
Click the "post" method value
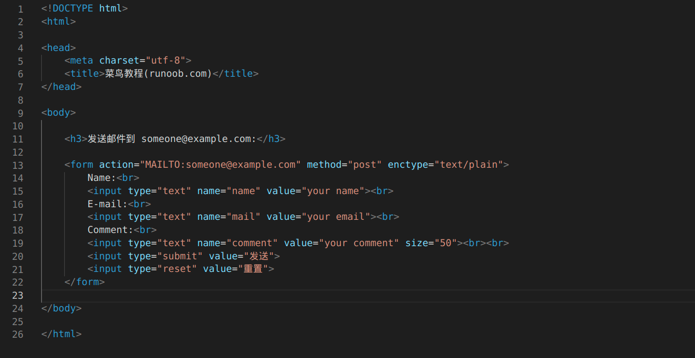364,164
